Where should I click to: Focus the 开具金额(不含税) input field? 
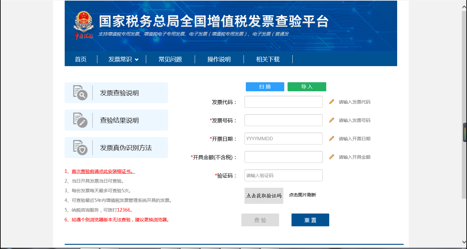[284, 157]
